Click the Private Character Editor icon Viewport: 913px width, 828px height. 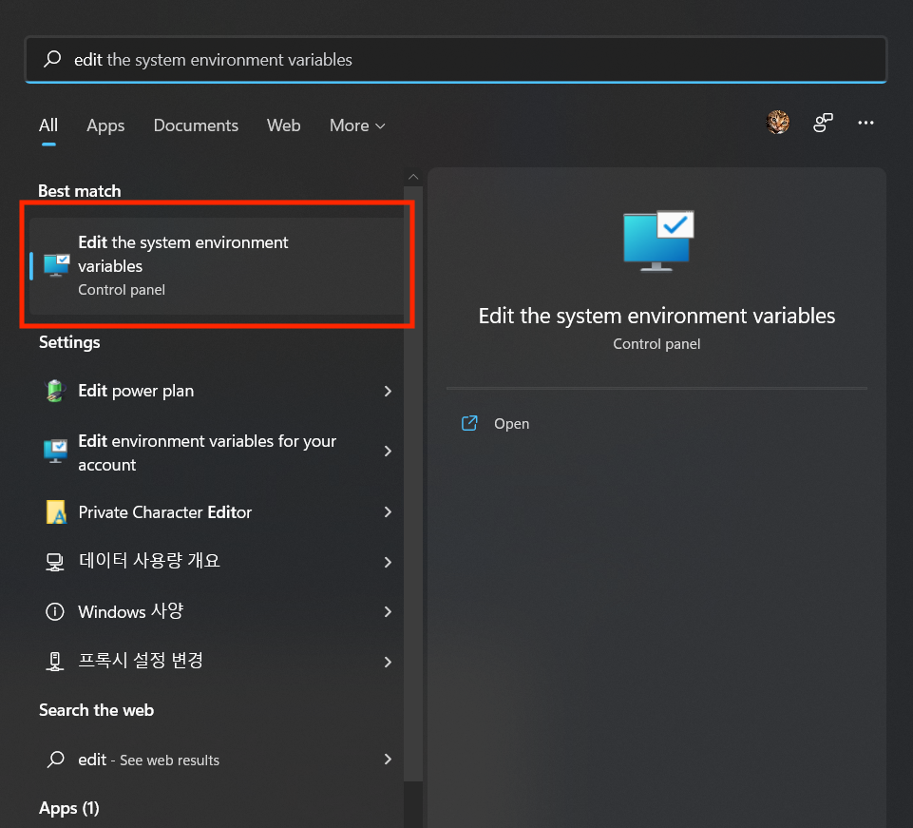pyautogui.click(x=56, y=511)
